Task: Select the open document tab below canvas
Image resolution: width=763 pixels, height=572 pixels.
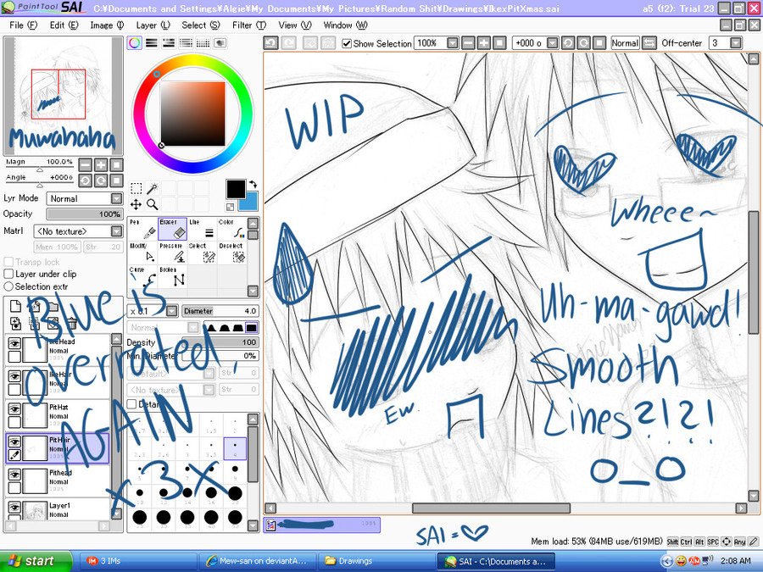Action: (321, 525)
